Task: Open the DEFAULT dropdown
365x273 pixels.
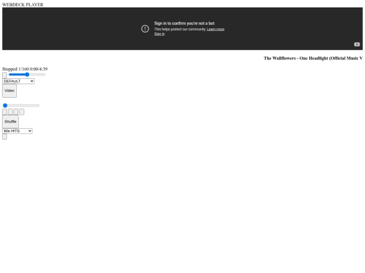Action: 18,82
